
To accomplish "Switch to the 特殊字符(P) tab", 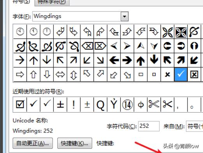I will (52, 2).
